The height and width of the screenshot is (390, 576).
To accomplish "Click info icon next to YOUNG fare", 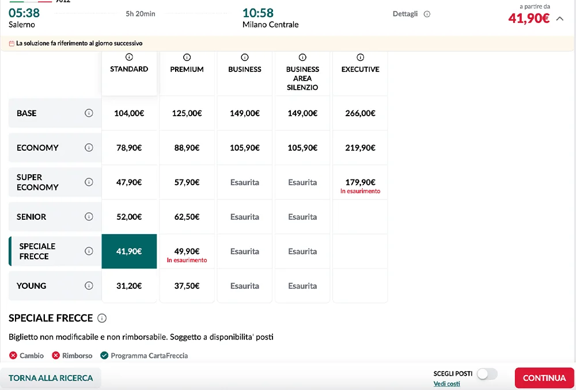I will (x=89, y=286).
